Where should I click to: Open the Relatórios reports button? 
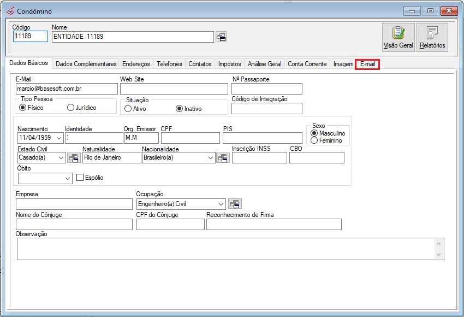(x=432, y=37)
